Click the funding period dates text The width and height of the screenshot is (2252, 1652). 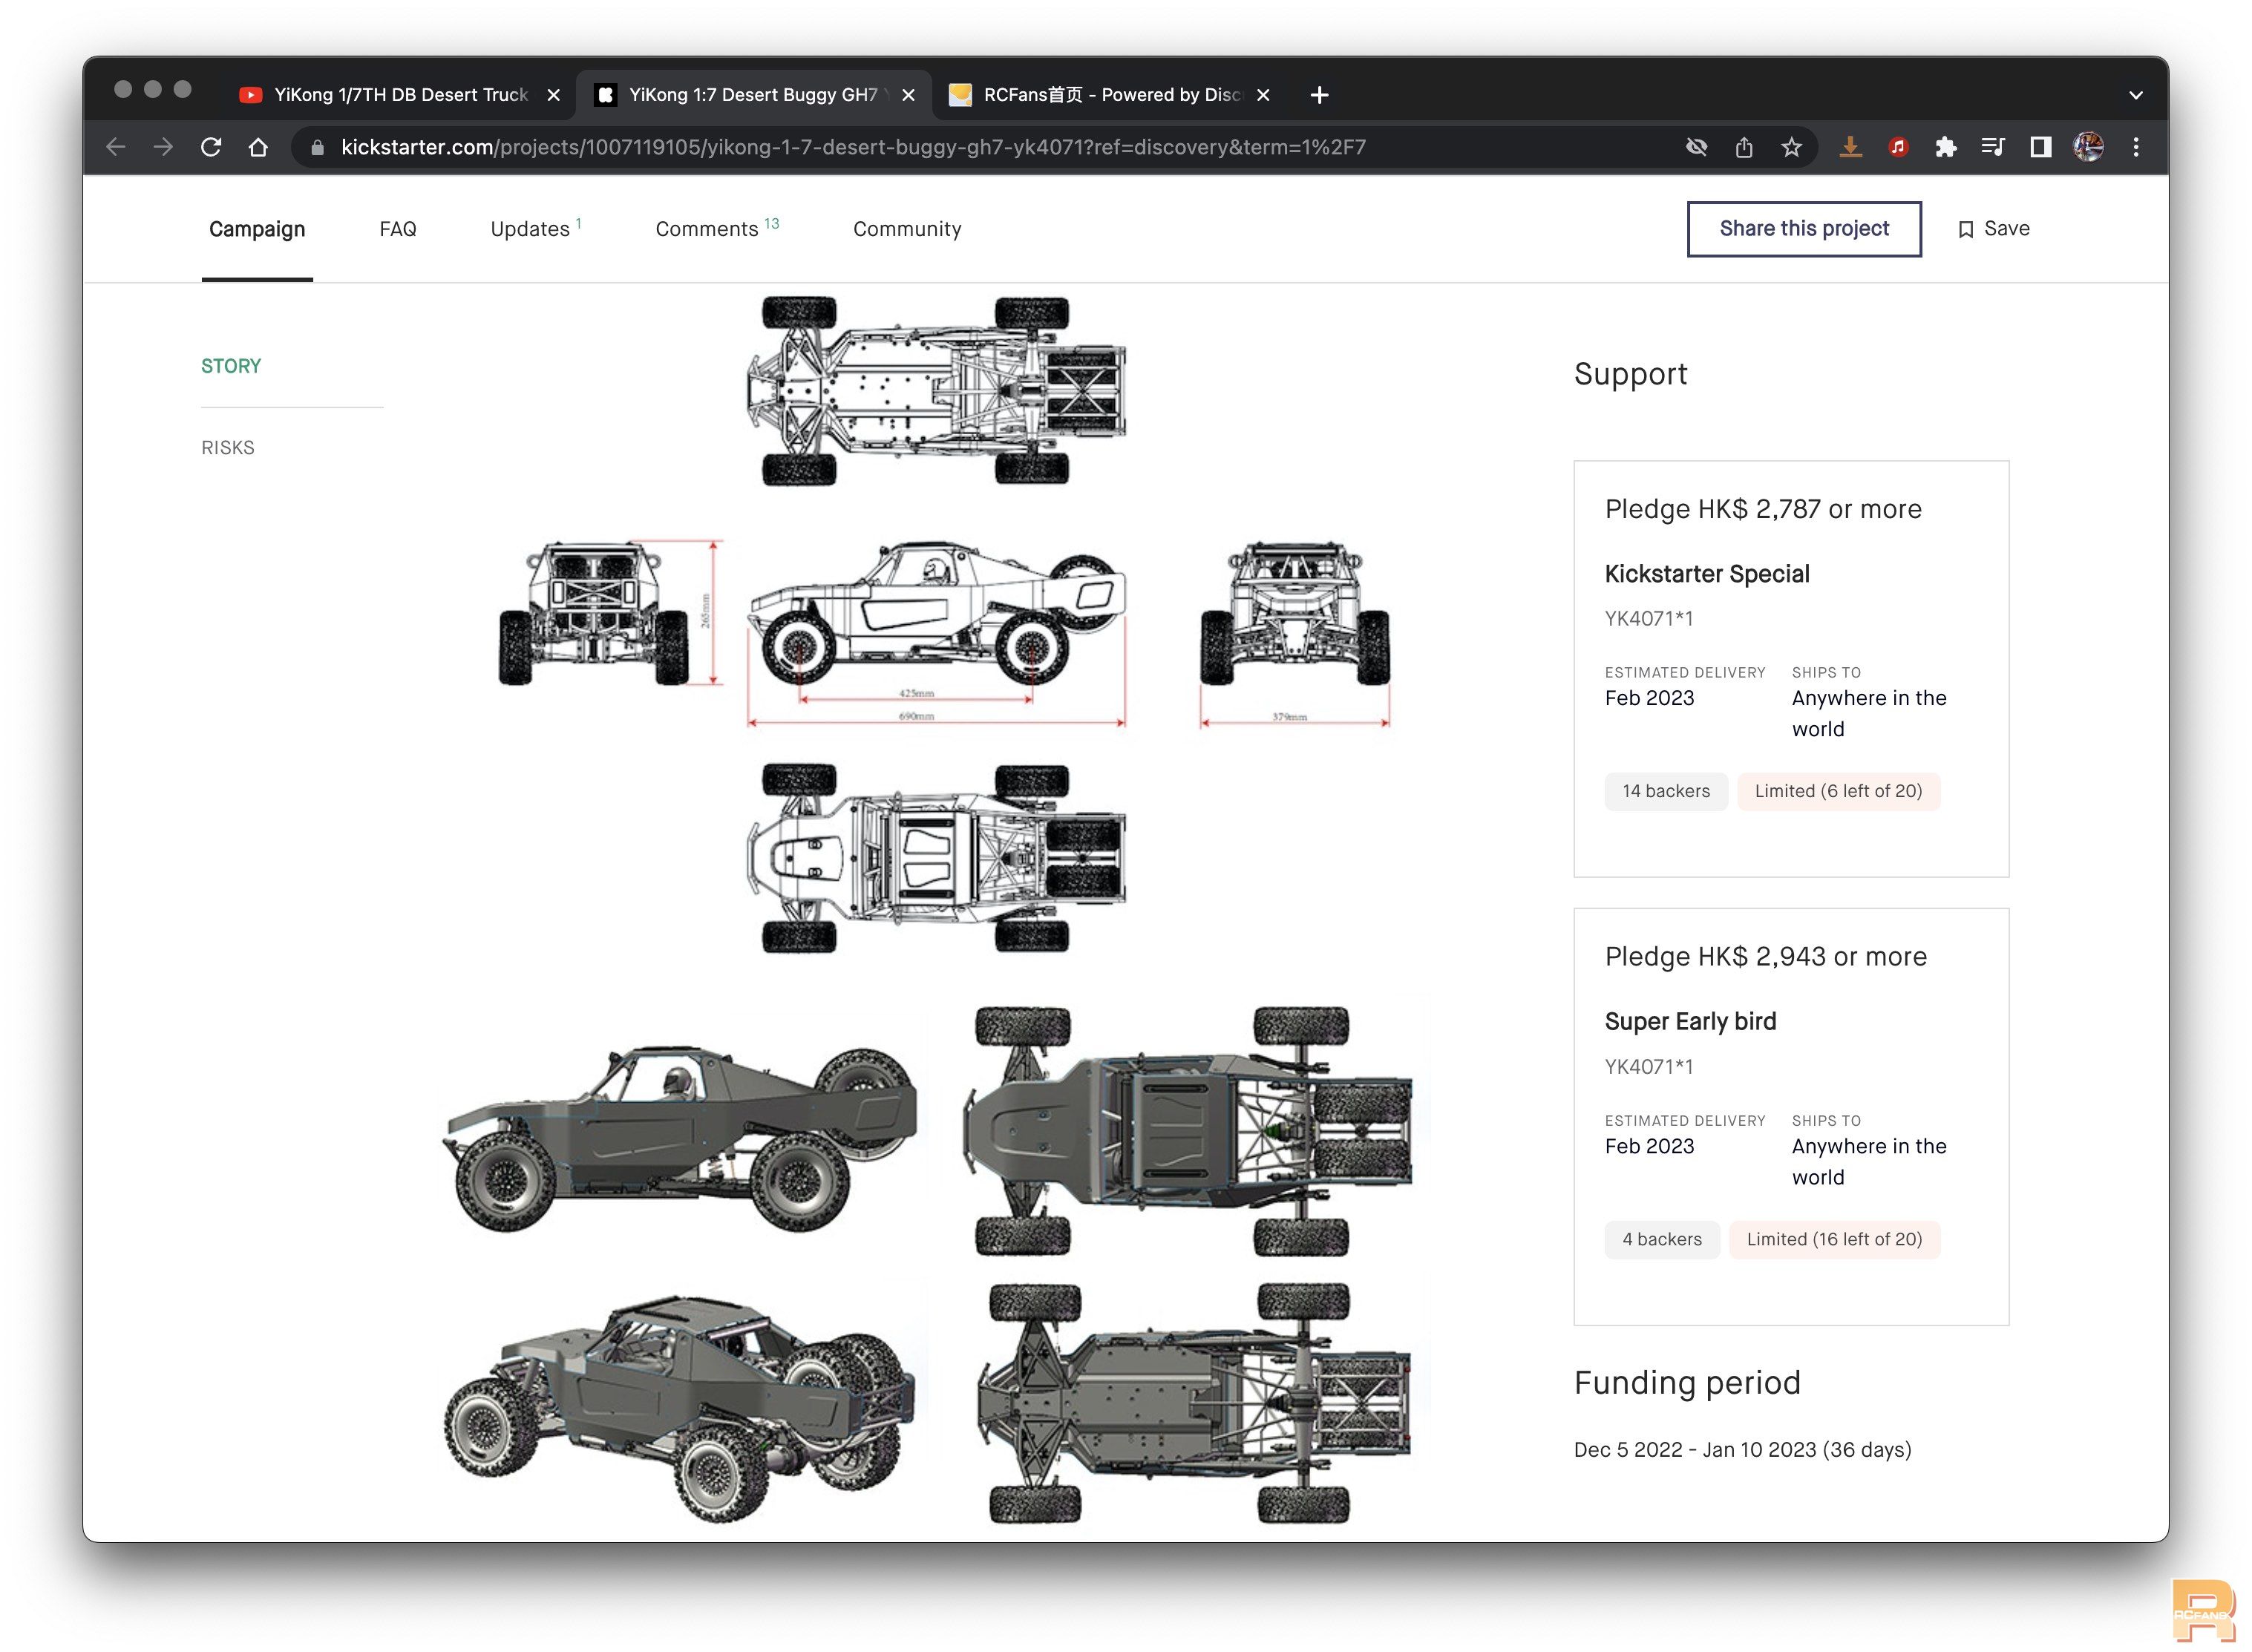coord(1742,1450)
